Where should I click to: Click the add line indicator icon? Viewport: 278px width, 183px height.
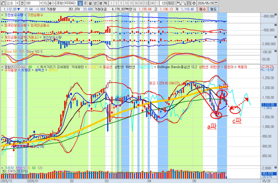pos(184,3)
